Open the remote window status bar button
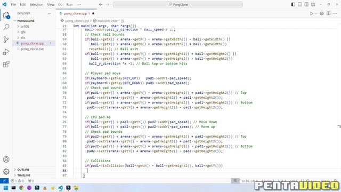This screenshot has height=192, width=341. tap(4, 181)
